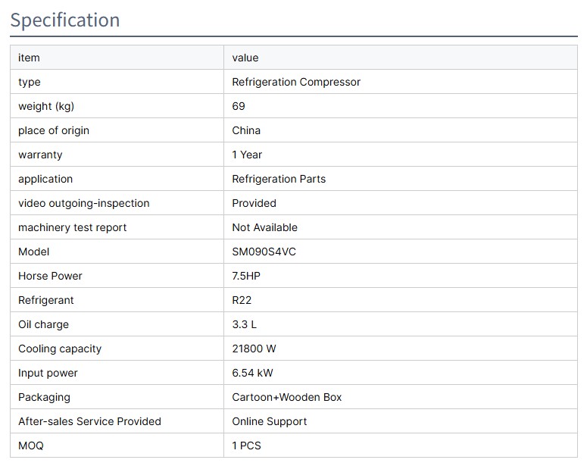The image size is (587, 466).
Task: Click the Specification heading
Action: pos(65,20)
